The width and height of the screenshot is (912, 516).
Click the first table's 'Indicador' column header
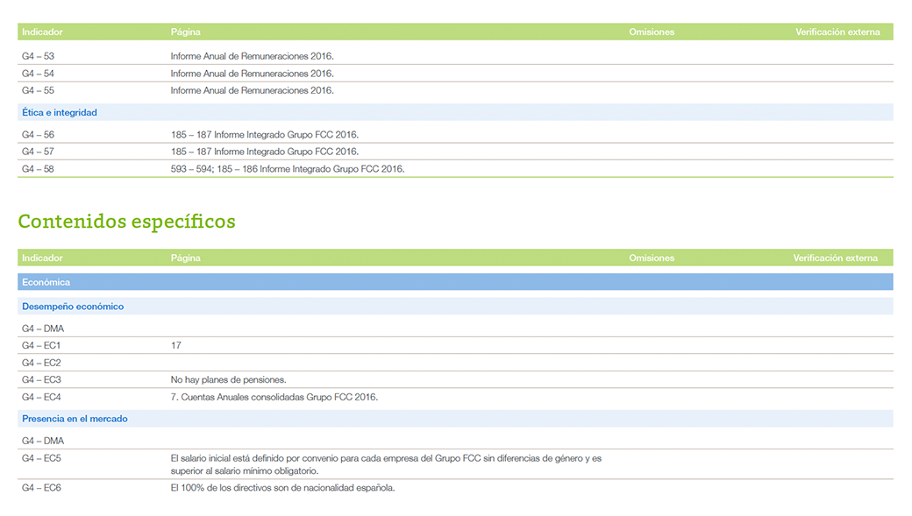42,32
